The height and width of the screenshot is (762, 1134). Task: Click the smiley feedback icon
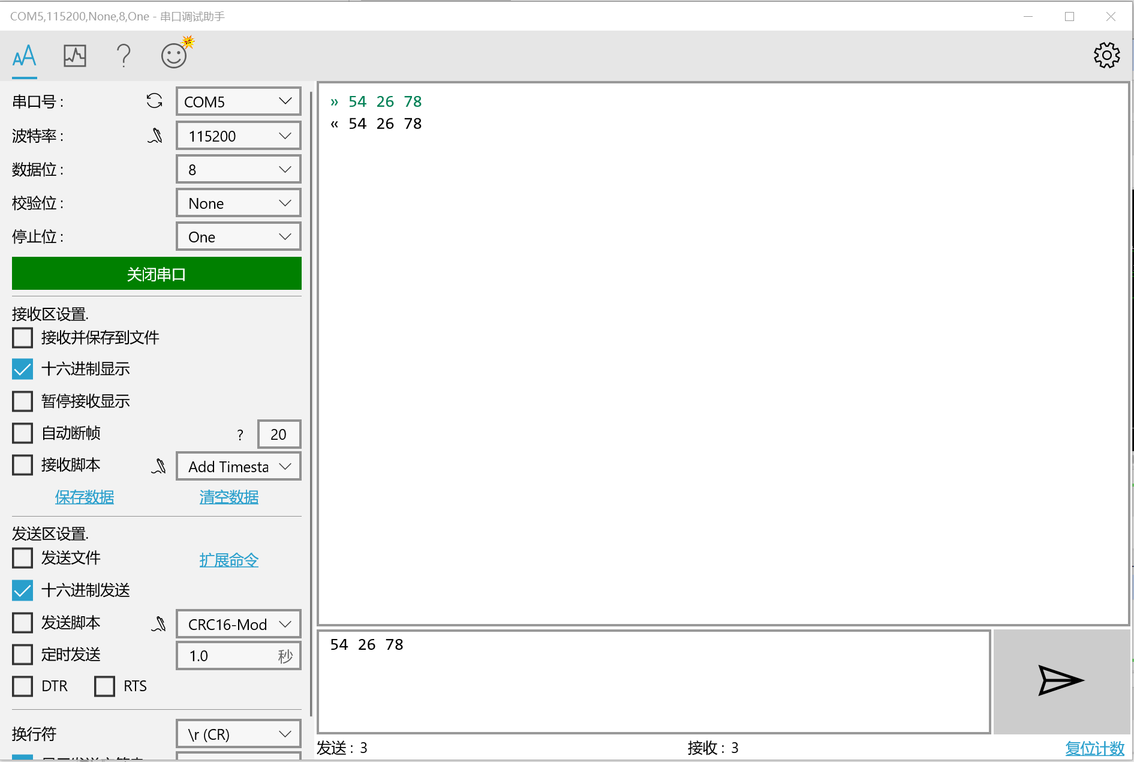(175, 55)
